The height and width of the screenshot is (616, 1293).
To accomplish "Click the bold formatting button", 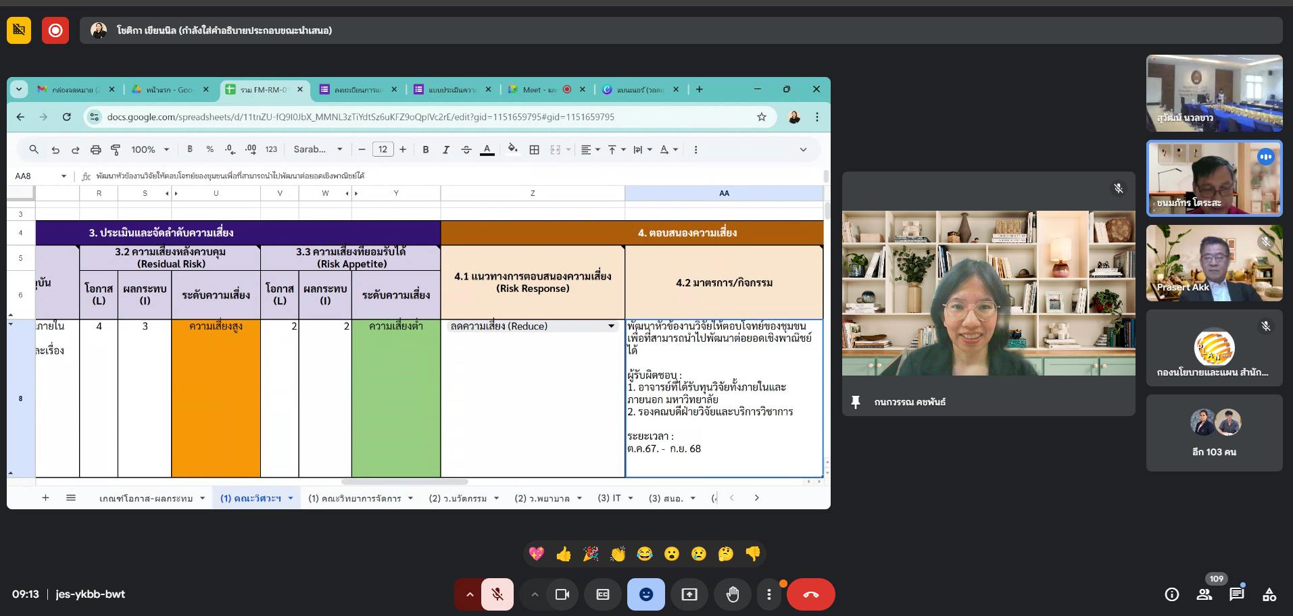I will coord(426,149).
